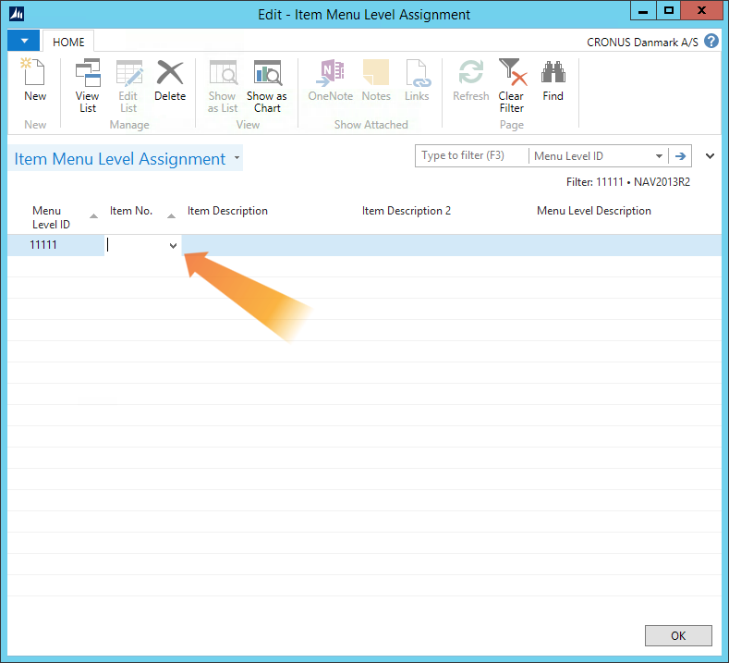This screenshot has height=663, width=729.
Task: Select the 11111 Menu Level ID cell
Action: pyautogui.click(x=55, y=245)
